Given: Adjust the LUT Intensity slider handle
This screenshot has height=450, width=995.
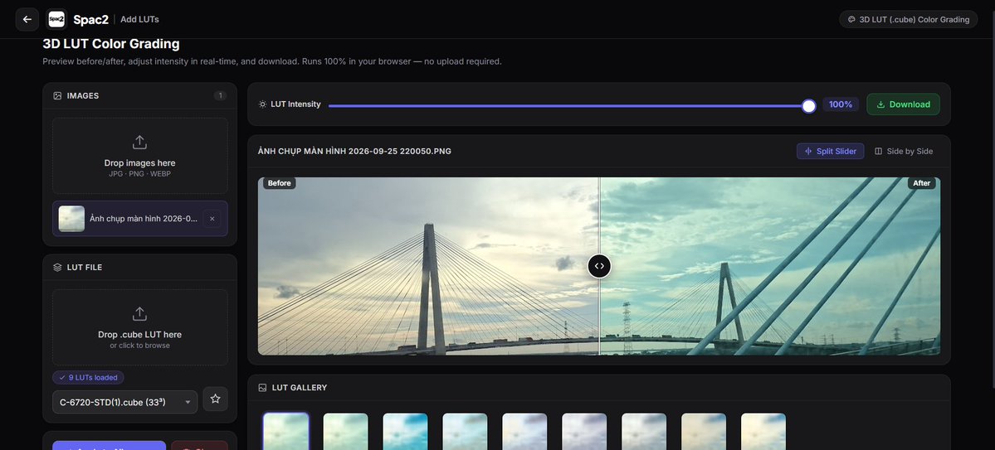Looking at the screenshot, I should click(808, 106).
